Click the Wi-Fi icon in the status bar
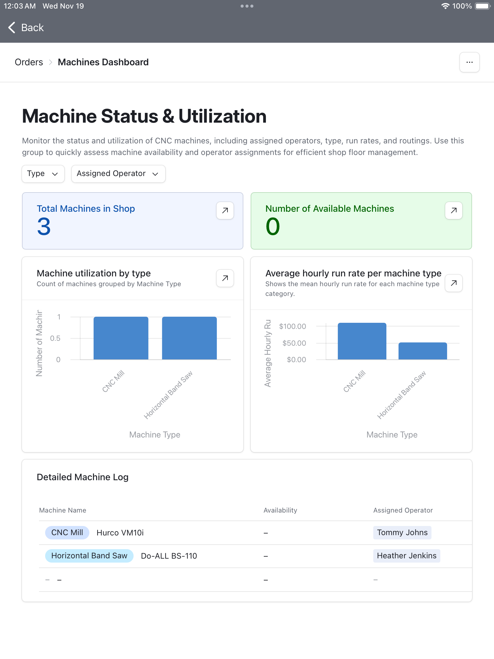 445,6
